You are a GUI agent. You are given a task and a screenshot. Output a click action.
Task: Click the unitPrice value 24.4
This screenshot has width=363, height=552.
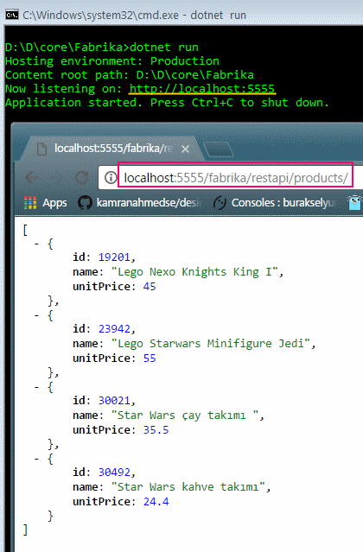[x=156, y=502]
